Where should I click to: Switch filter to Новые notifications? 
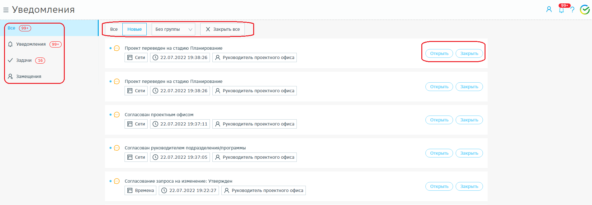tap(135, 29)
